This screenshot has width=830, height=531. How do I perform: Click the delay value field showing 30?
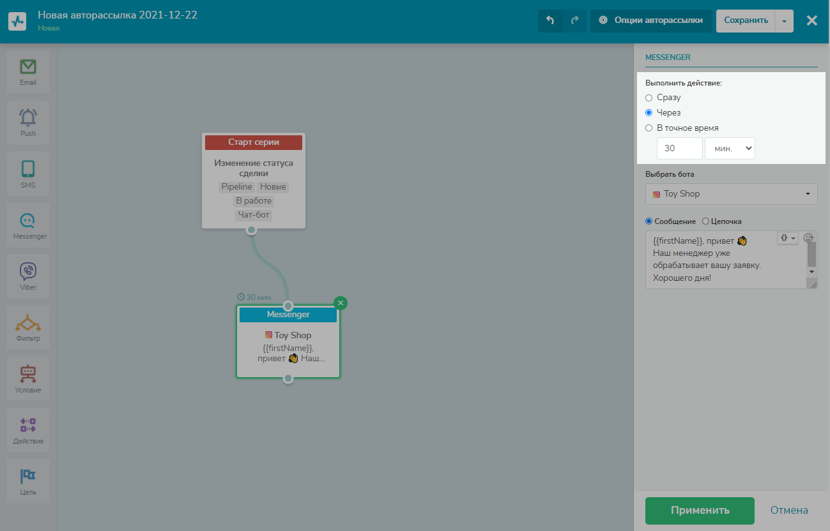pyautogui.click(x=679, y=148)
